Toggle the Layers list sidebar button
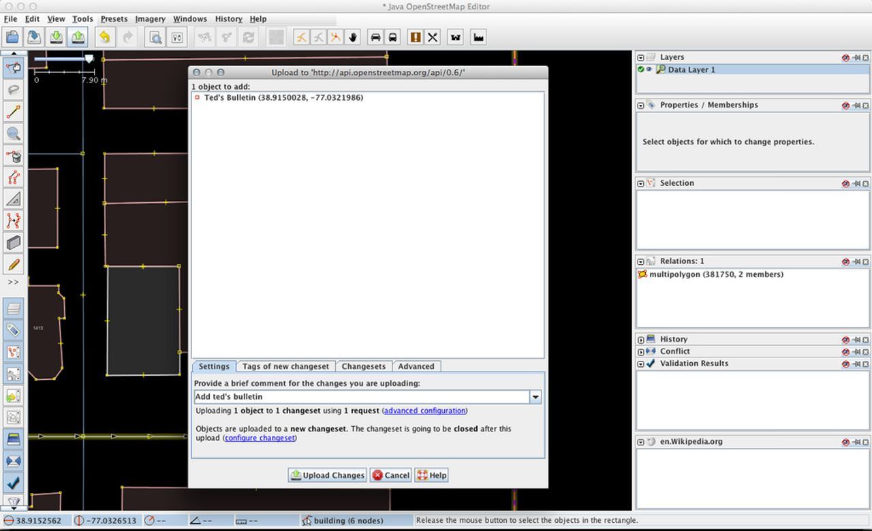872x531 pixels. 14,308
